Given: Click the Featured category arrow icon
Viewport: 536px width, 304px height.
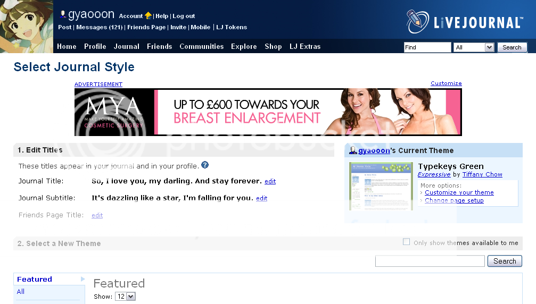Looking at the screenshot, I should [83, 279].
